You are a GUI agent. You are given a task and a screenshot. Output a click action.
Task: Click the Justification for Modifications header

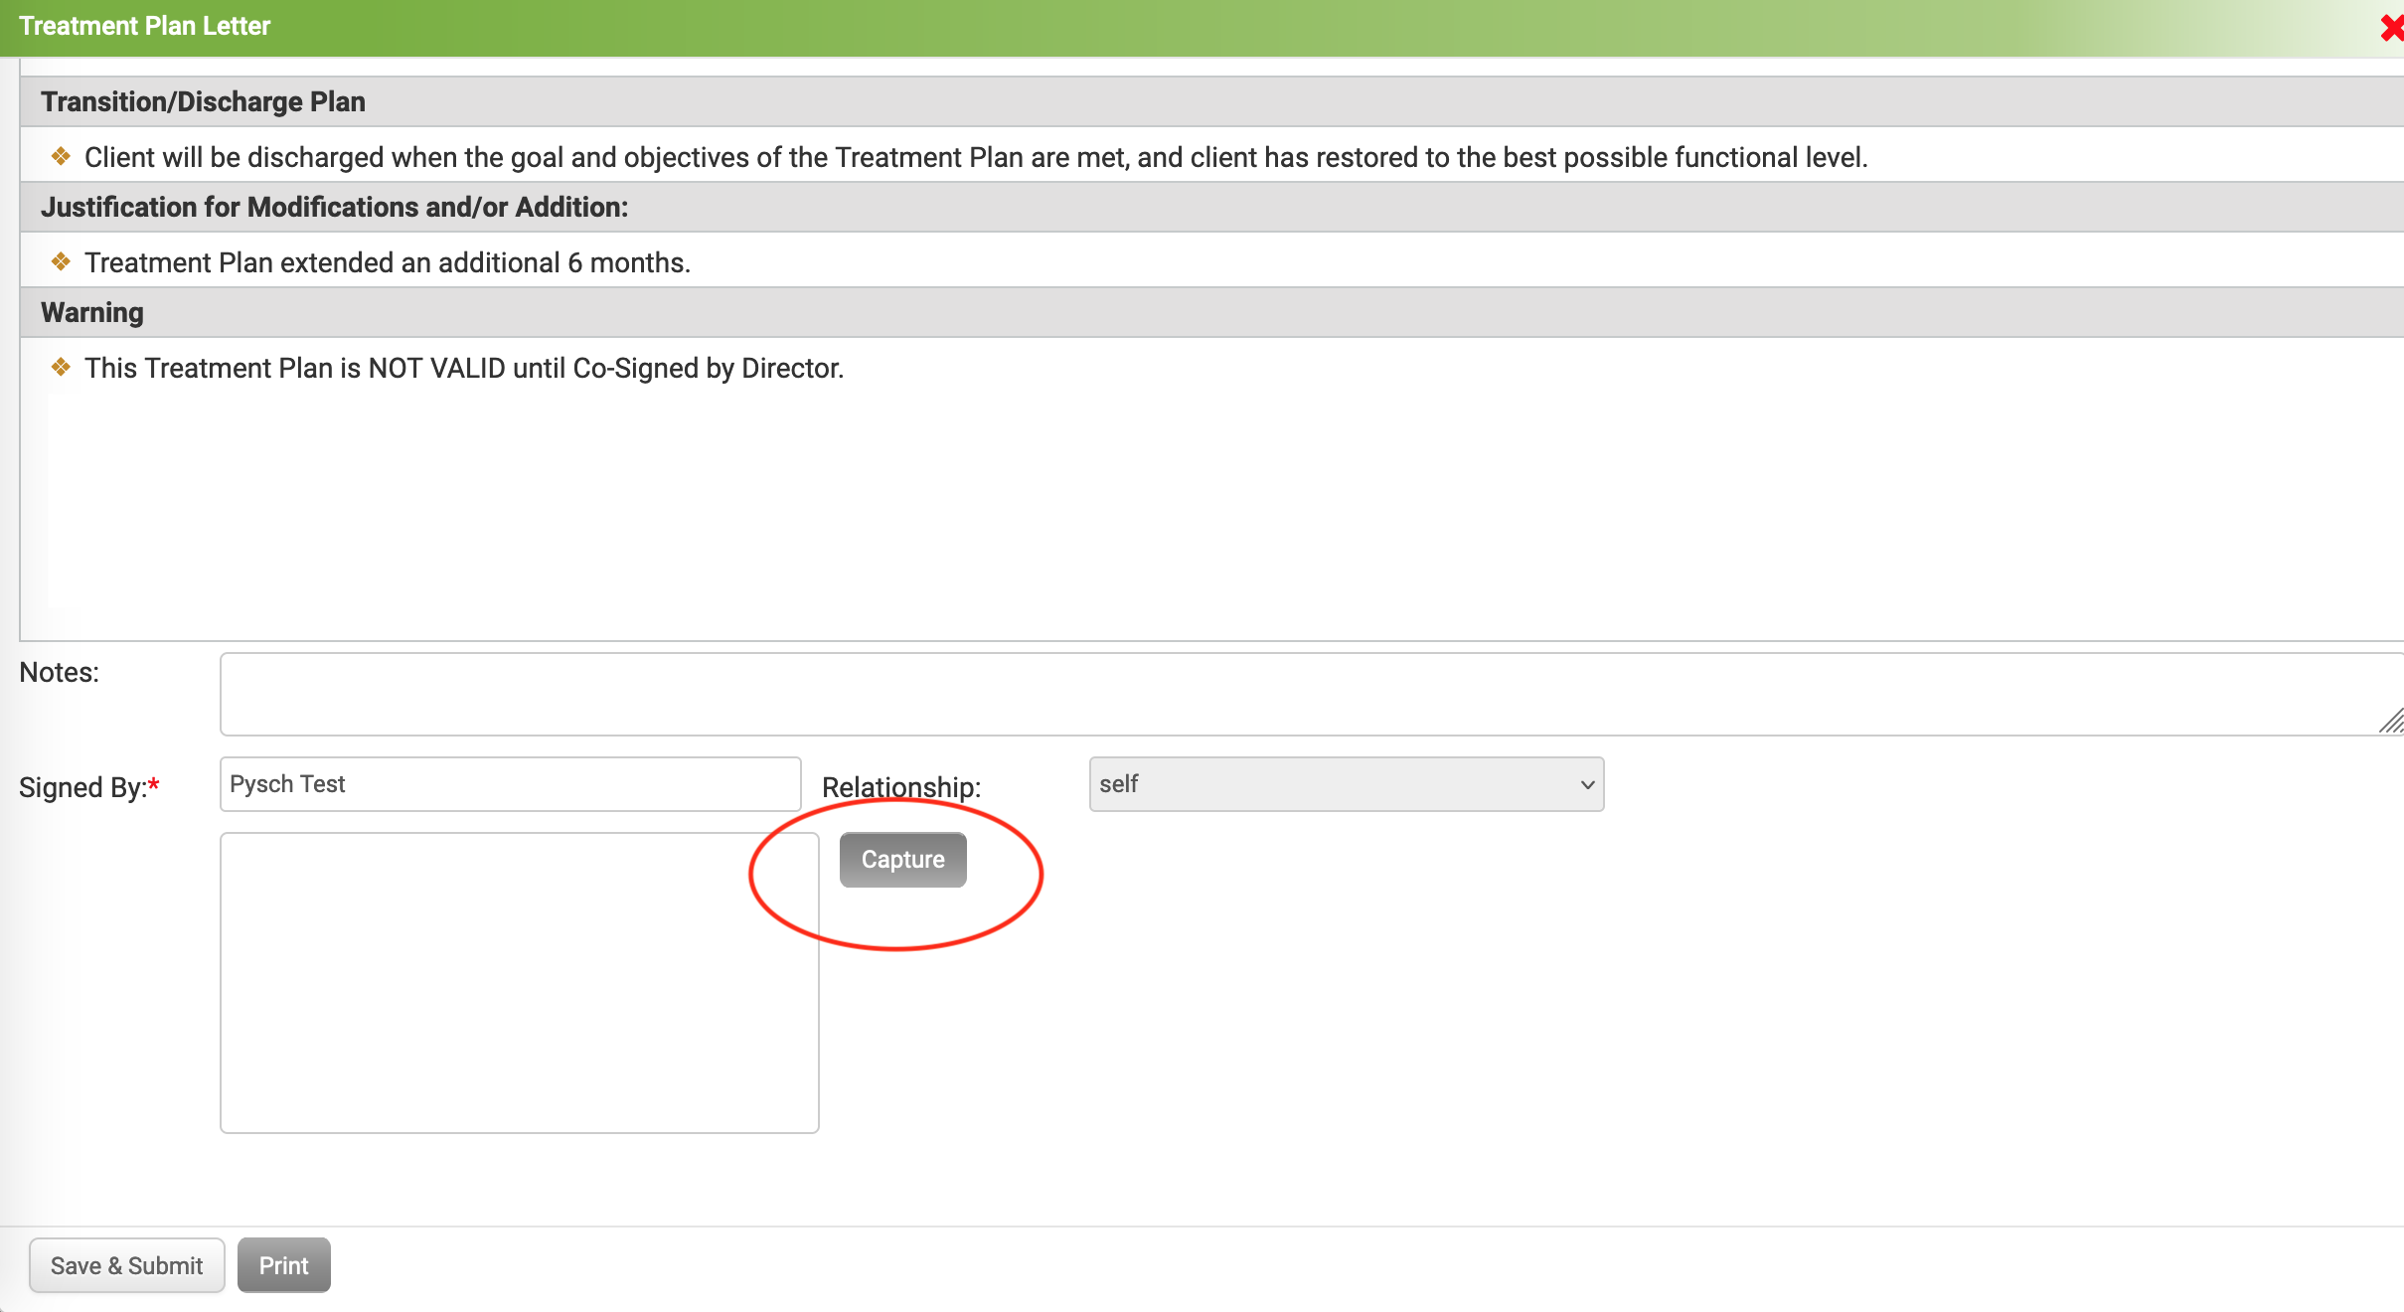coord(334,207)
